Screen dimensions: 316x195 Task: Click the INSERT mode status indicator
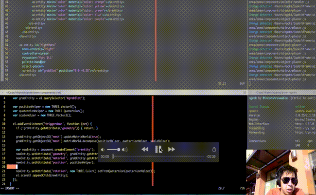(x=11, y=187)
